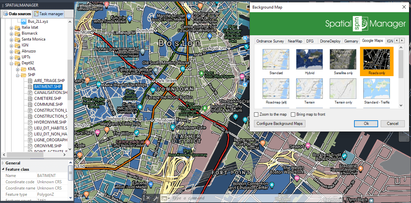Click the Cancel button

point(393,124)
